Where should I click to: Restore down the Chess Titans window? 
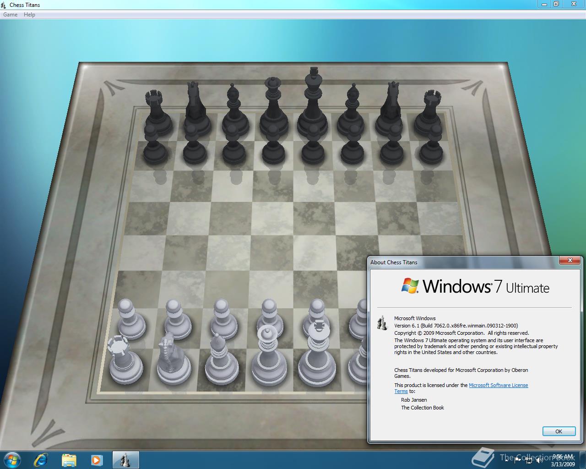click(x=556, y=4)
